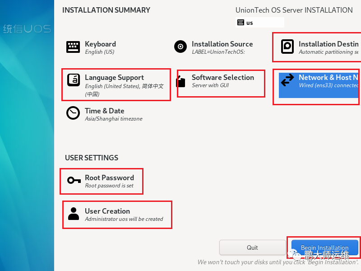Open Time & Date settings
361x271 pixels.
pos(104,114)
